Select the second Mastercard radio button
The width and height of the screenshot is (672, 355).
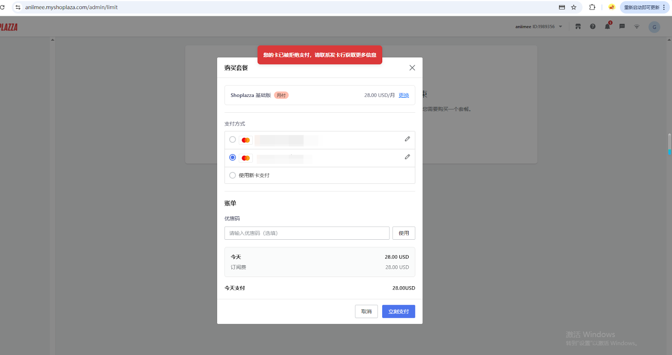[x=232, y=158]
